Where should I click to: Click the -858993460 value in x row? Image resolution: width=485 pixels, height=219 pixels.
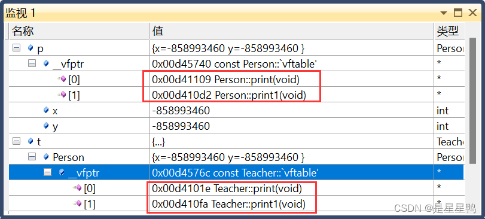[181, 111]
